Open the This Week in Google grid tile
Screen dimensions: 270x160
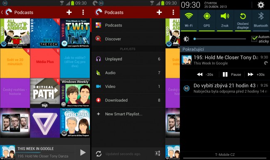coord(75,123)
